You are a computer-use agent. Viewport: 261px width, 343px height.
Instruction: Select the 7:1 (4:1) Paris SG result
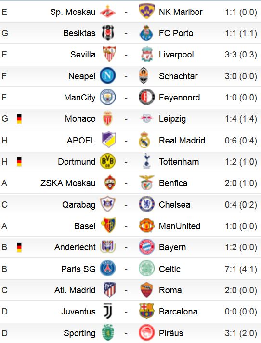click(241, 269)
